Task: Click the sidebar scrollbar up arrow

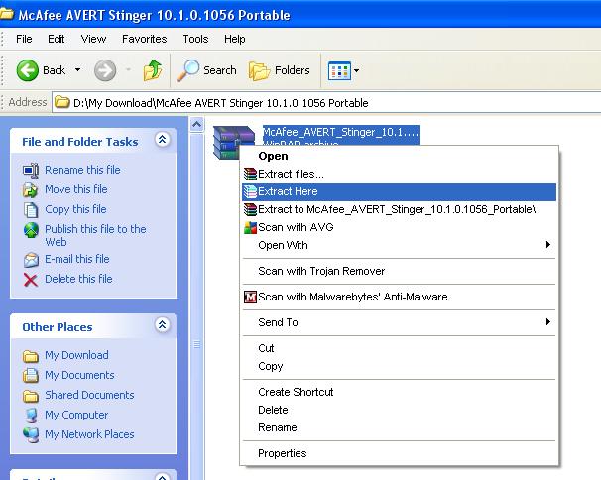Action: point(197,124)
